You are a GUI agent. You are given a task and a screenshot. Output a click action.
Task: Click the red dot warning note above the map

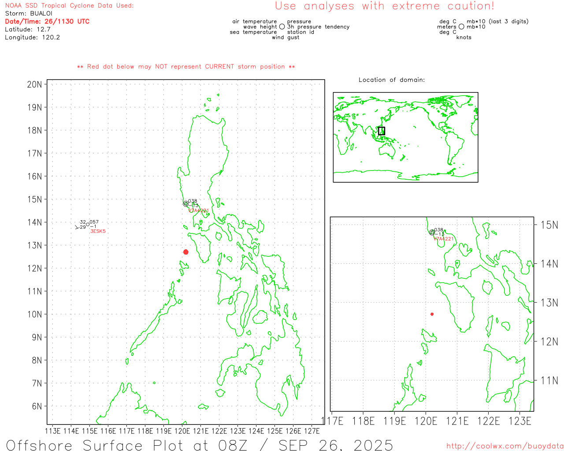[x=186, y=67]
